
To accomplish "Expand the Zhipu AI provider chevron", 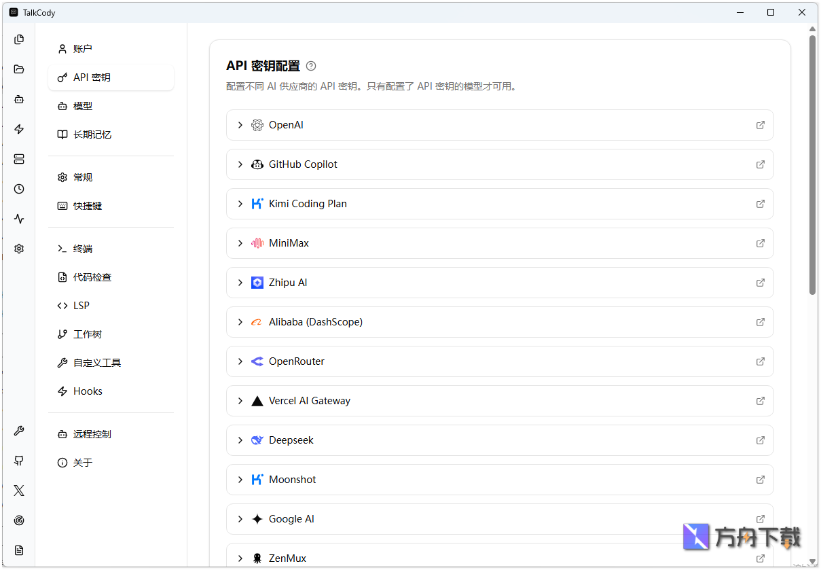I will coord(240,283).
